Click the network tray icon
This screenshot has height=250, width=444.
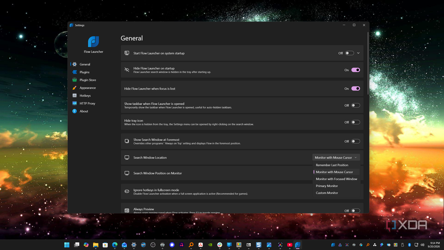[x=416, y=245]
